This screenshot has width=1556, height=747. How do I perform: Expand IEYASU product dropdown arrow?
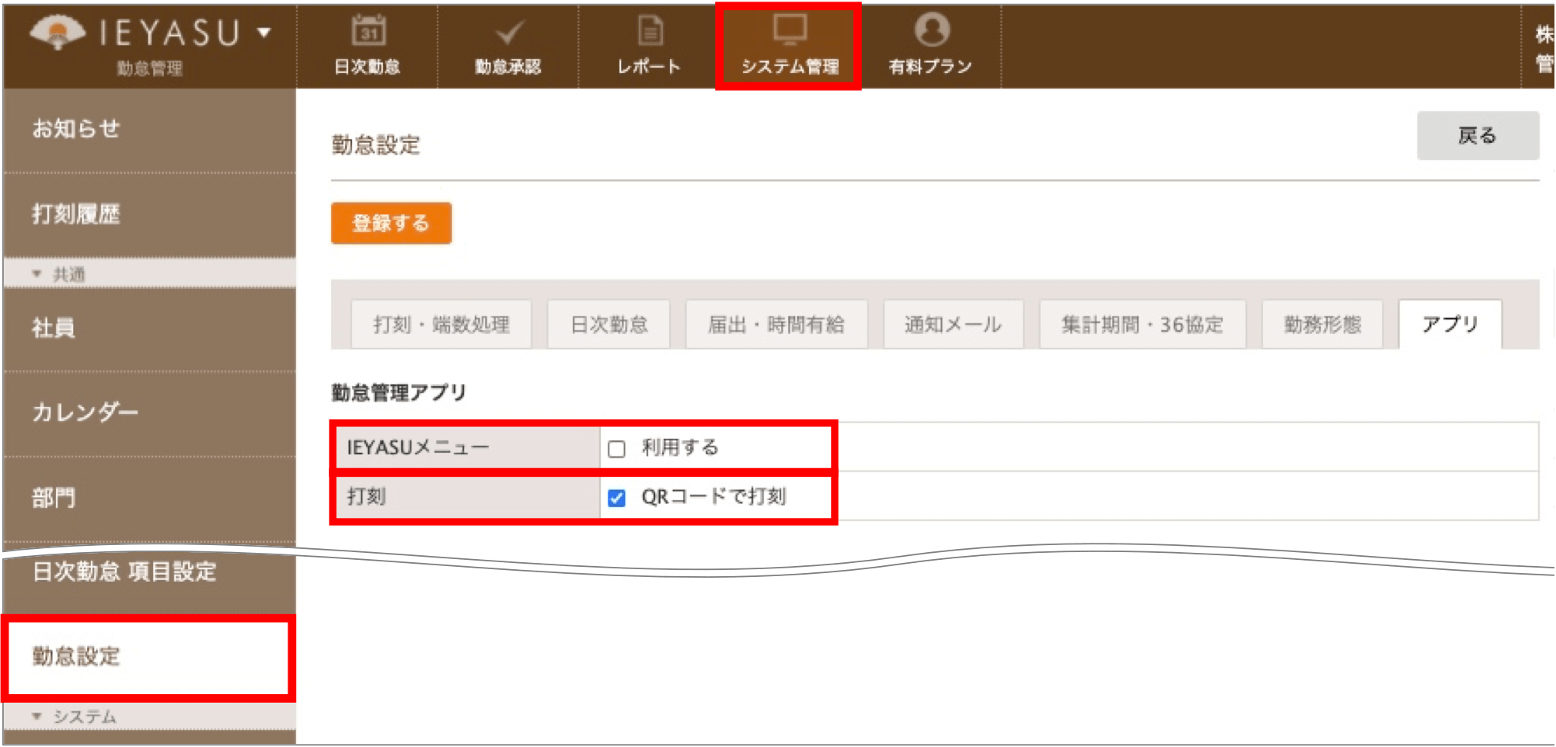click(264, 33)
